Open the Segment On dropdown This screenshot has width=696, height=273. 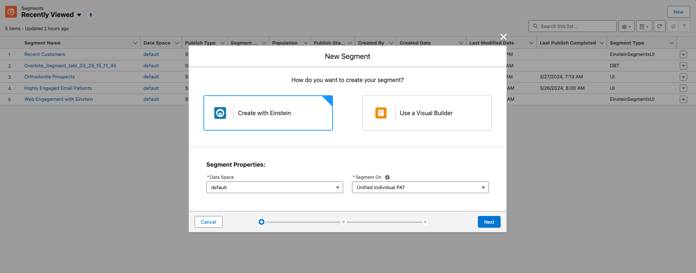420,187
